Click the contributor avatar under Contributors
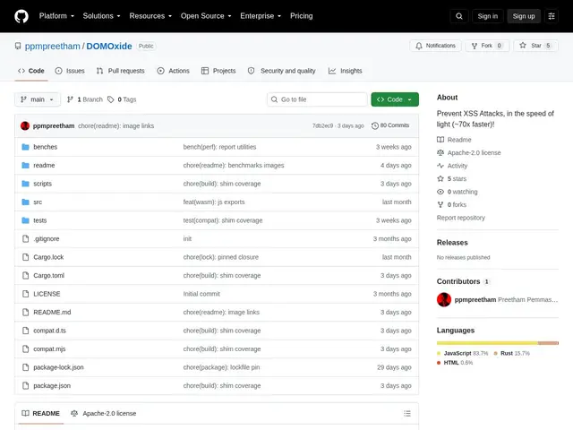573x430 pixels. pyautogui.click(x=444, y=300)
